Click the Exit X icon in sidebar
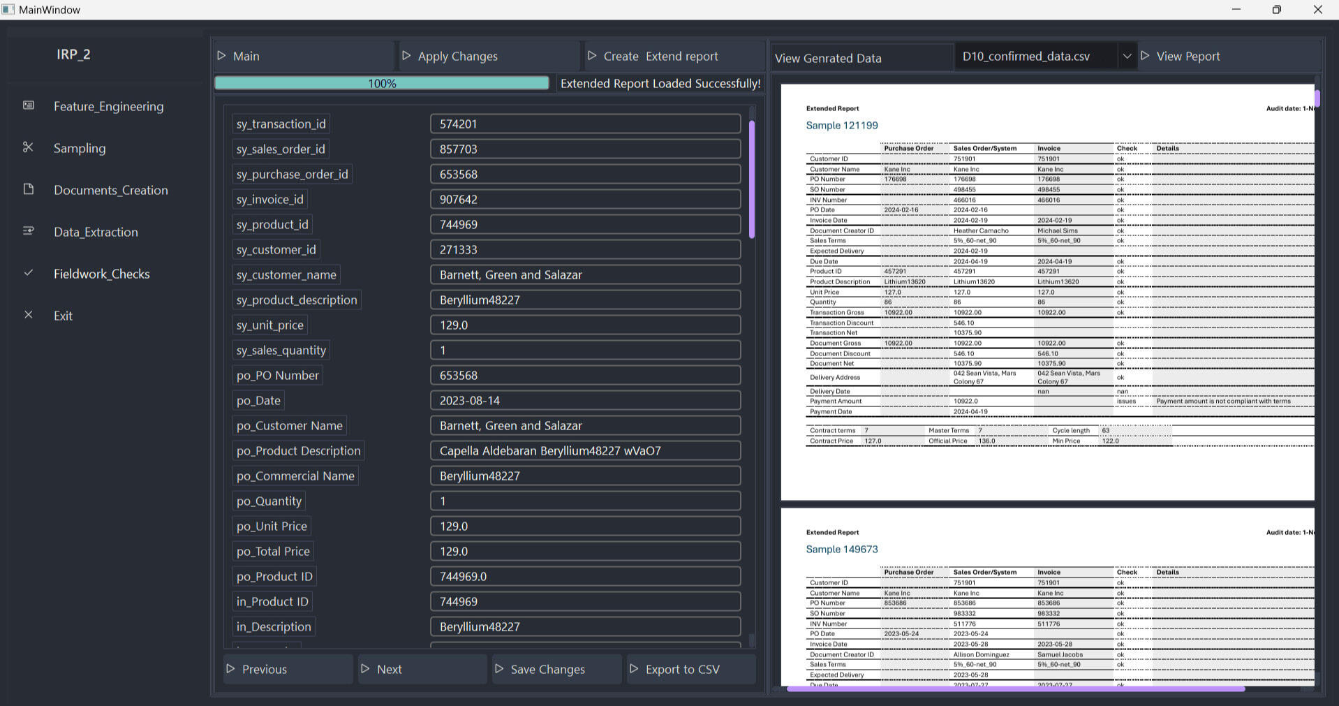This screenshot has height=706, width=1339. pos(28,314)
